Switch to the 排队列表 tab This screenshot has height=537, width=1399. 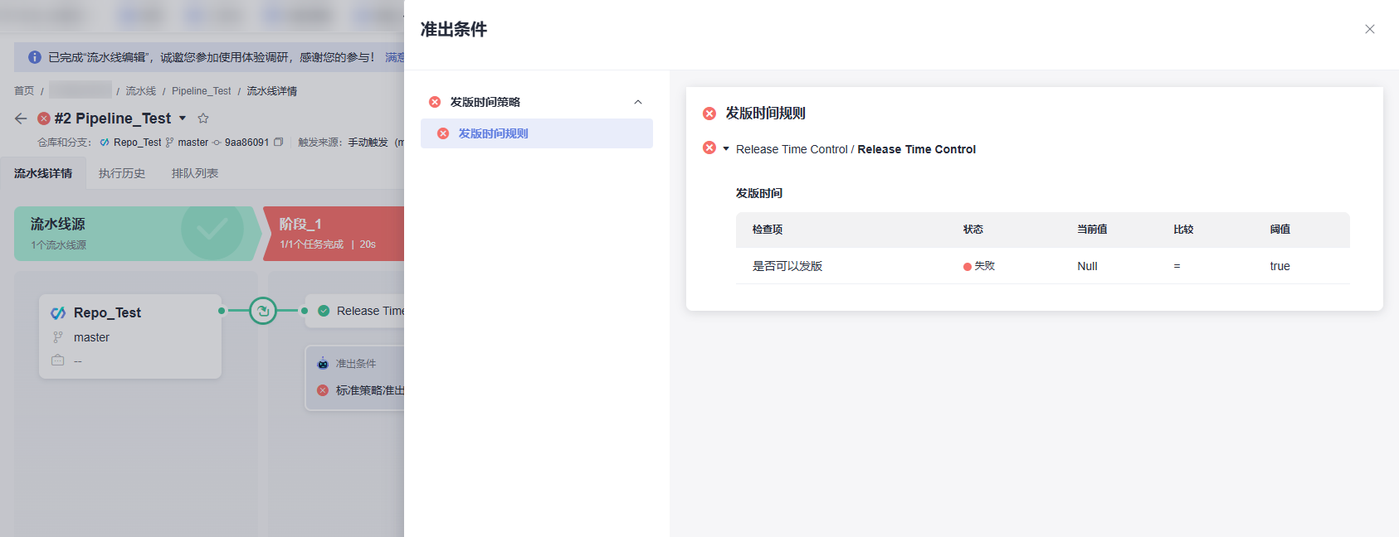coord(195,173)
